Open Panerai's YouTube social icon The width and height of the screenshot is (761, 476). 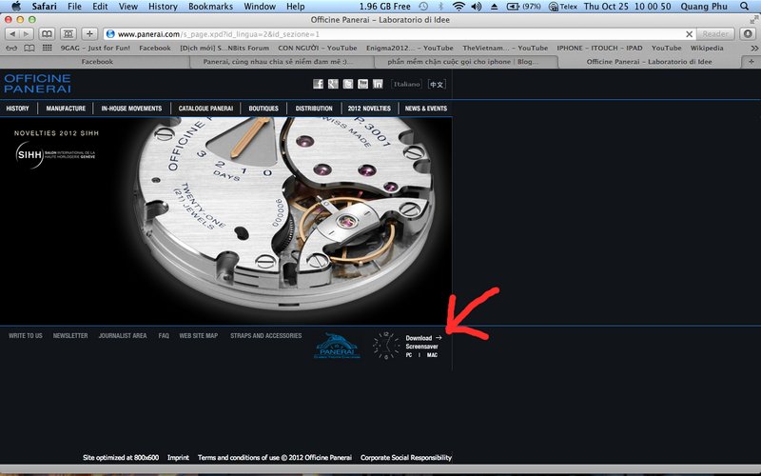click(x=362, y=84)
